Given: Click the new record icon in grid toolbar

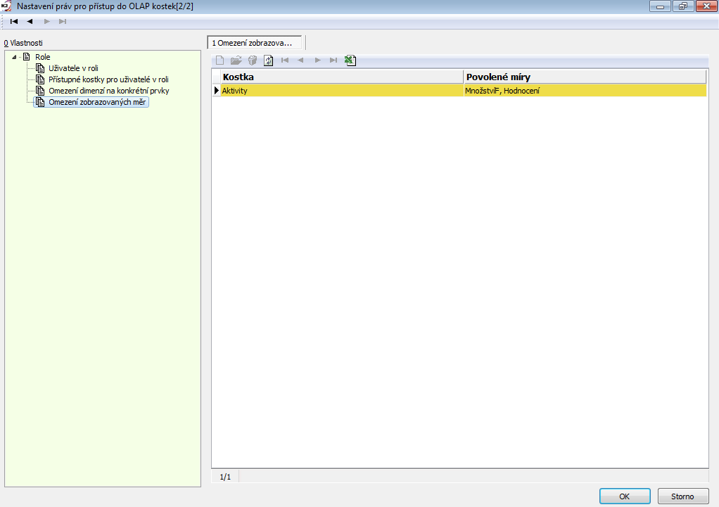Looking at the screenshot, I should coord(220,60).
